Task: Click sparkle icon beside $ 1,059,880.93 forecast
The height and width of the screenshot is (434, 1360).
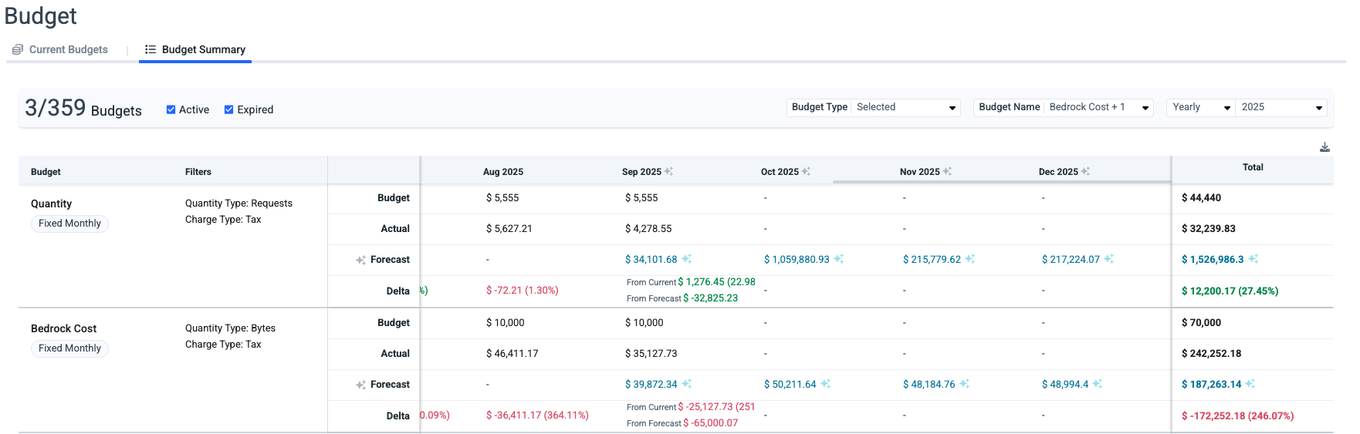Action: click(838, 259)
